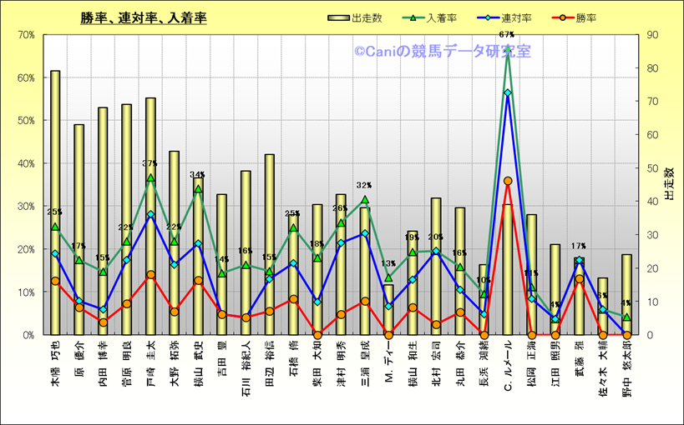684x425 pixels.
Task: Click the 出走数 right axis title
Action: tap(668, 185)
